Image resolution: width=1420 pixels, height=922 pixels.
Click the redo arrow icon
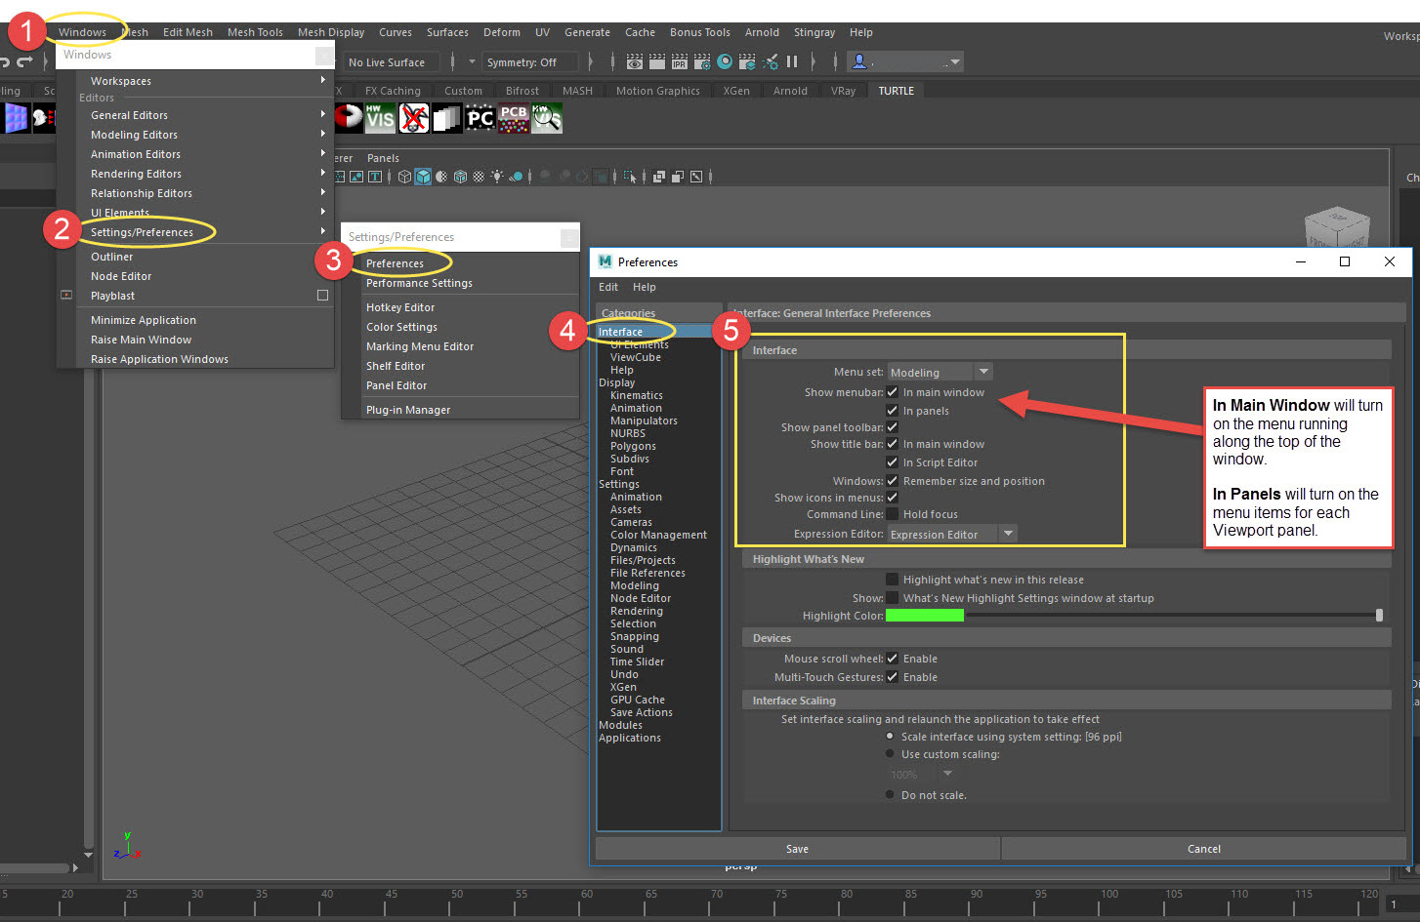[x=24, y=62]
